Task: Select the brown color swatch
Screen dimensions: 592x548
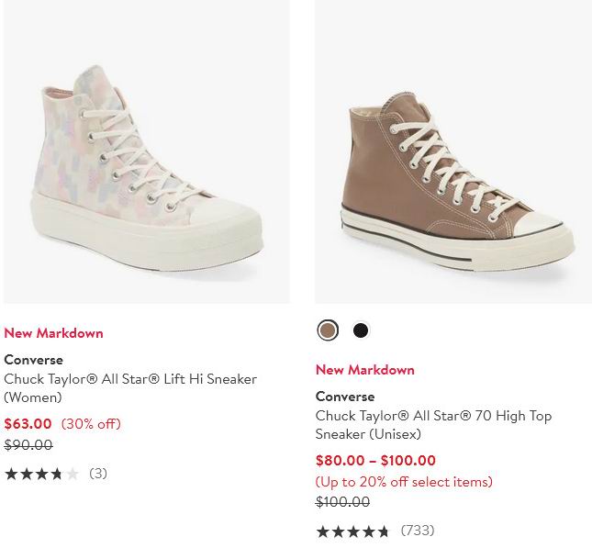Action: [x=328, y=330]
